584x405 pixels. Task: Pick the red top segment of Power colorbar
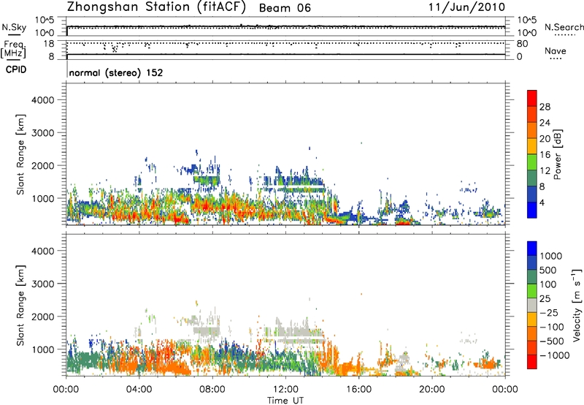[x=532, y=99]
